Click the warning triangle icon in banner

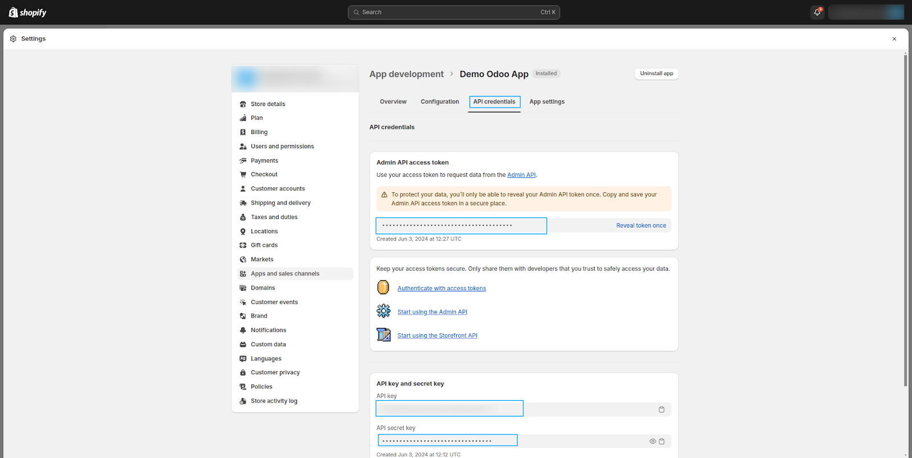click(384, 195)
